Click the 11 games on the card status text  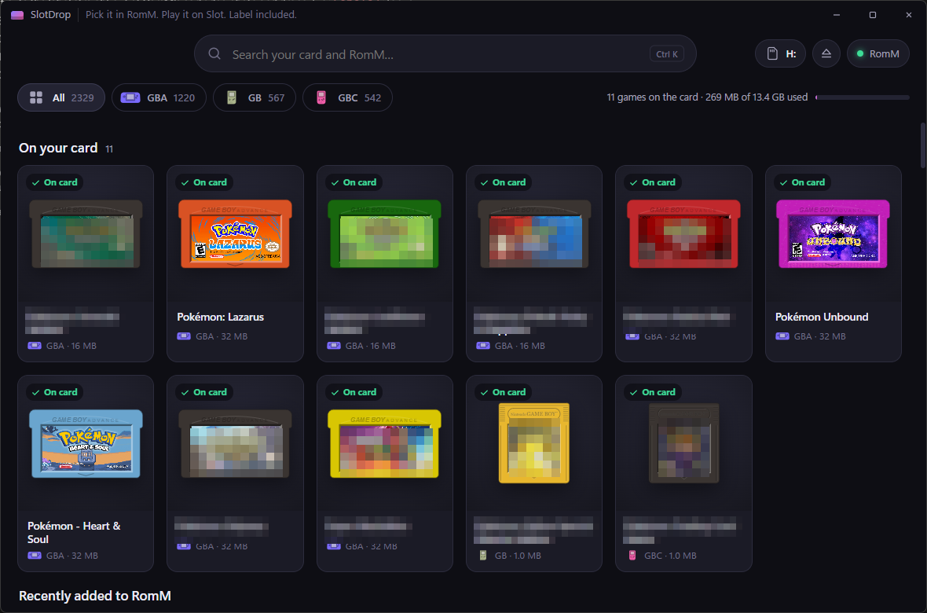[707, 97]
